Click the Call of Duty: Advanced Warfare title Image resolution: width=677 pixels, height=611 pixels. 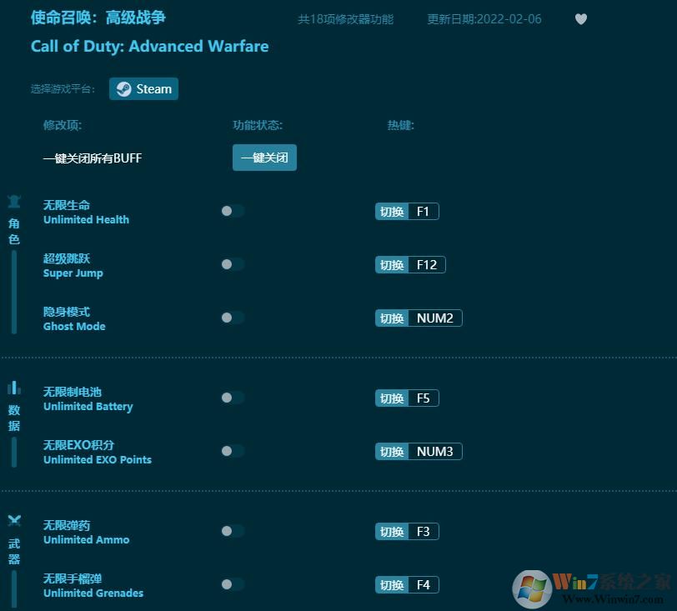point(150,47)
